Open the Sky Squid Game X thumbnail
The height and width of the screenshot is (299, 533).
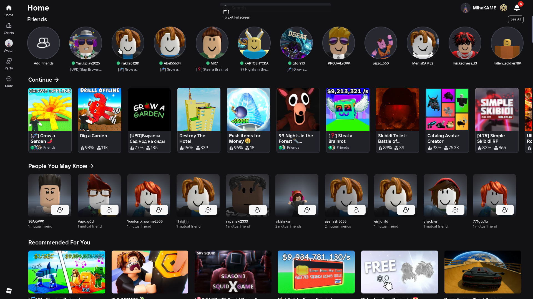[233, 272]
